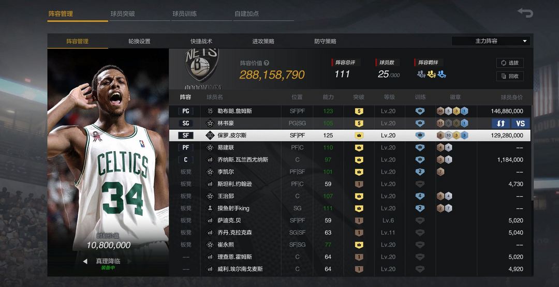559x287 pixels.
Task: Open the 主力阵容 lineup dropdown
Action: click(491, 41)
